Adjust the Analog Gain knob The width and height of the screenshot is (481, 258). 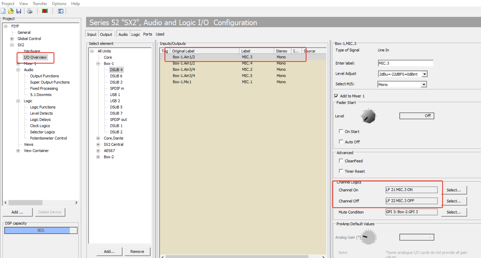click(x=369, y=237)
